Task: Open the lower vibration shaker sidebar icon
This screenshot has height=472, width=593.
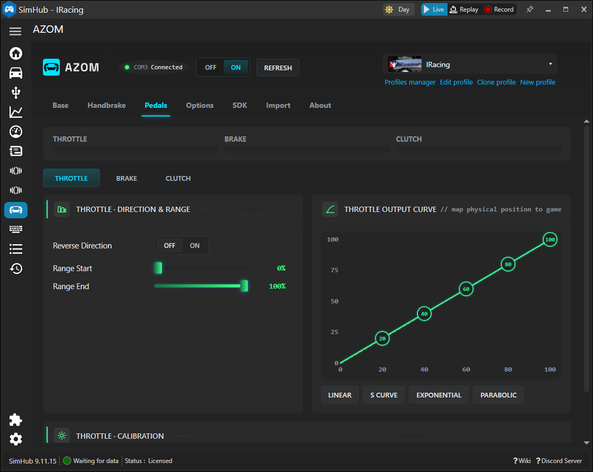Action: click(x=15, y=190)
